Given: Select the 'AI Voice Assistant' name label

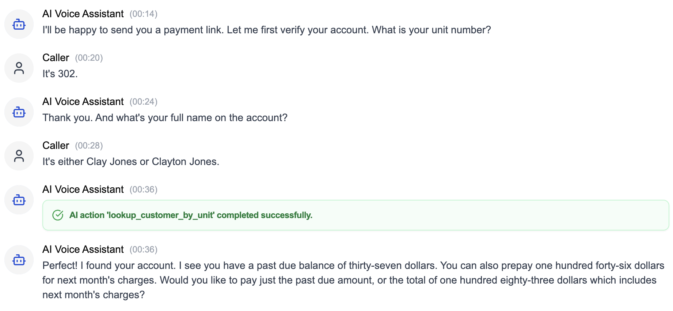Looking at the screenshot, I should click(83, 14).
